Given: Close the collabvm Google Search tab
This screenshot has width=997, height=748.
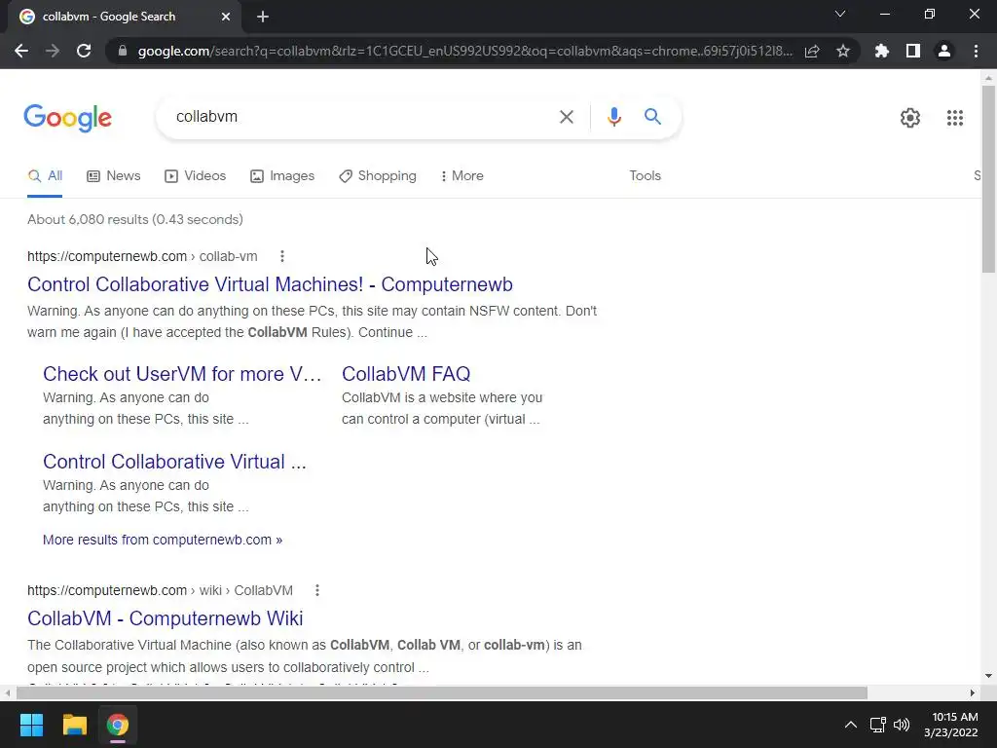Looking at the screenshot, I should [x=226, y=17].
